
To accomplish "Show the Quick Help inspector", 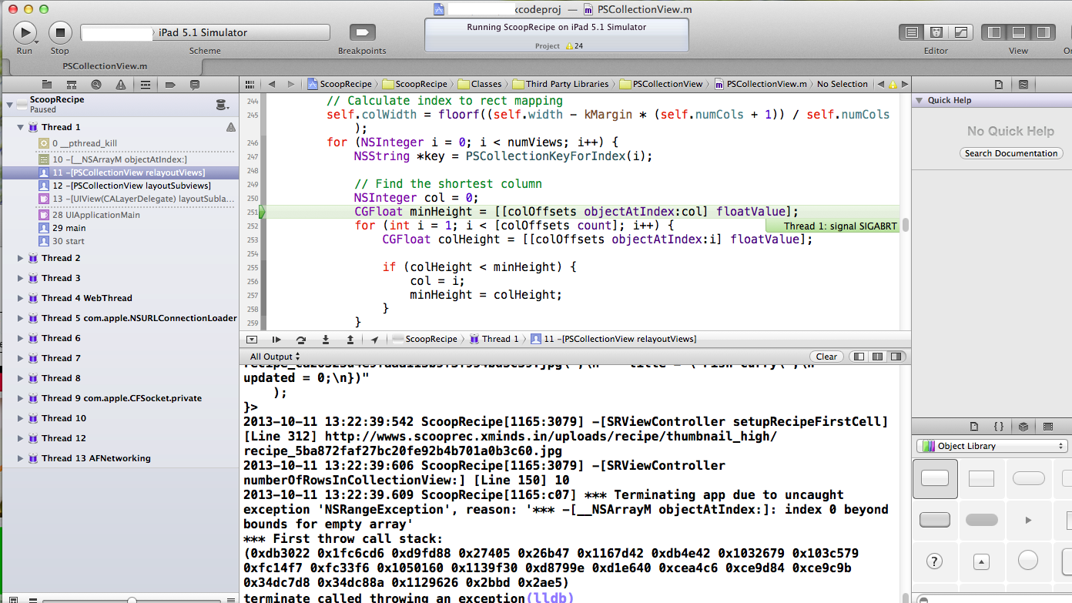I will click(1023, 84).
